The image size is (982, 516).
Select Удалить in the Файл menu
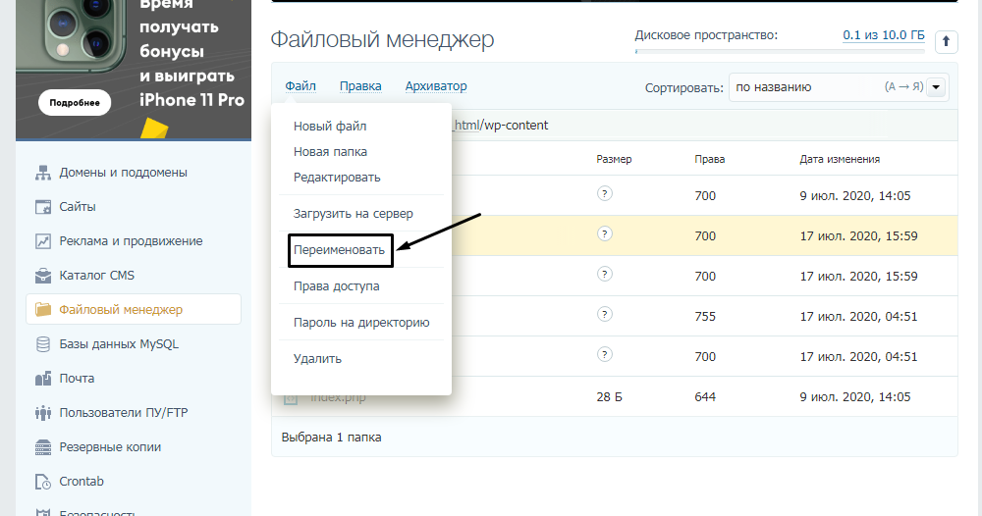317,358
